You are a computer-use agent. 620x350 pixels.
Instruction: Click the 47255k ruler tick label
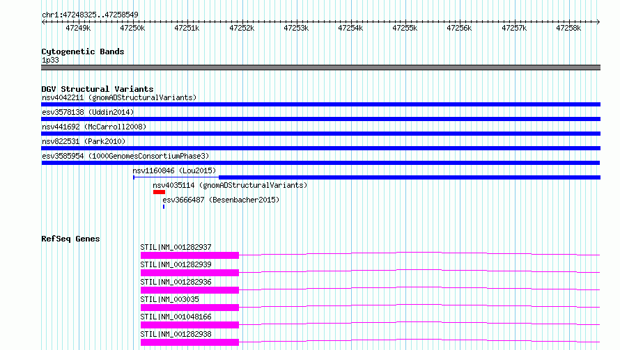click(x=405, y=28)
